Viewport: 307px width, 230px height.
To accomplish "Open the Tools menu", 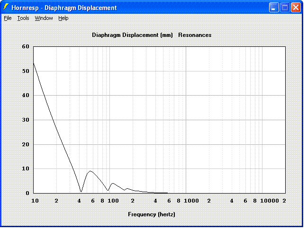I will [23, 18].
